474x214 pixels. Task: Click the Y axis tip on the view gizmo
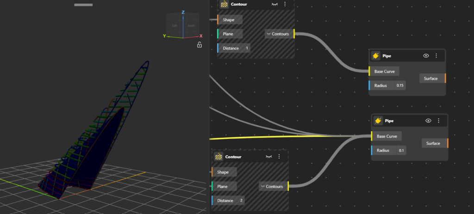164,36
